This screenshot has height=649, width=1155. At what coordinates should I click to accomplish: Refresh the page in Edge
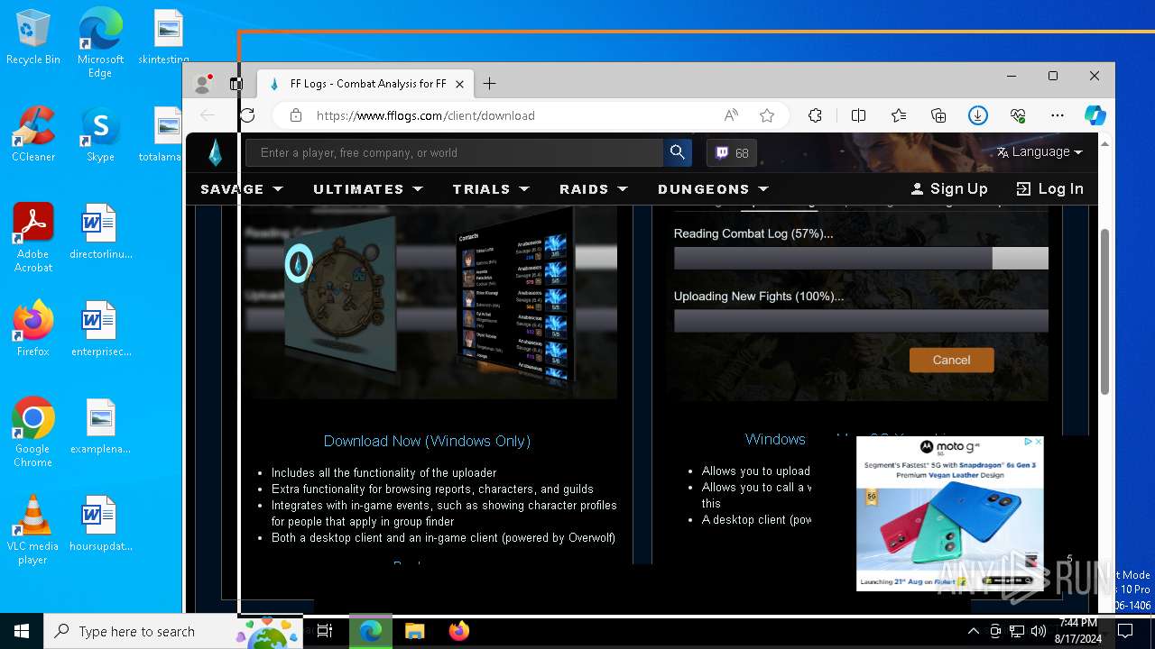pyautogui.click(x=246, y=115)
